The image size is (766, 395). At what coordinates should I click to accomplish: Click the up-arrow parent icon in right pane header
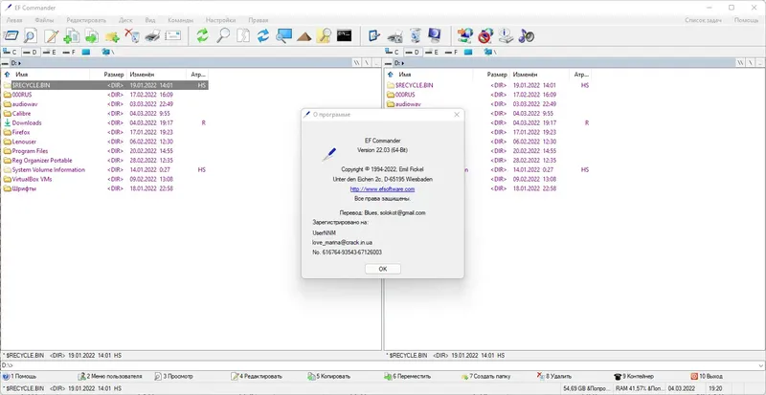(391, 75)
